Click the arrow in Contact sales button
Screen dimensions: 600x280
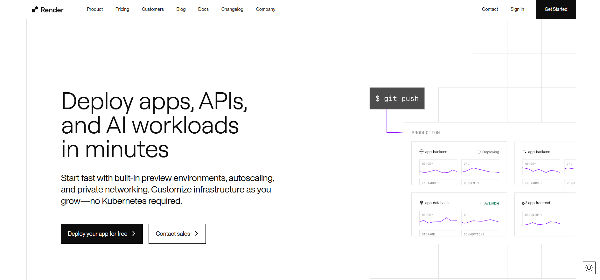click(x=197, y=234)
